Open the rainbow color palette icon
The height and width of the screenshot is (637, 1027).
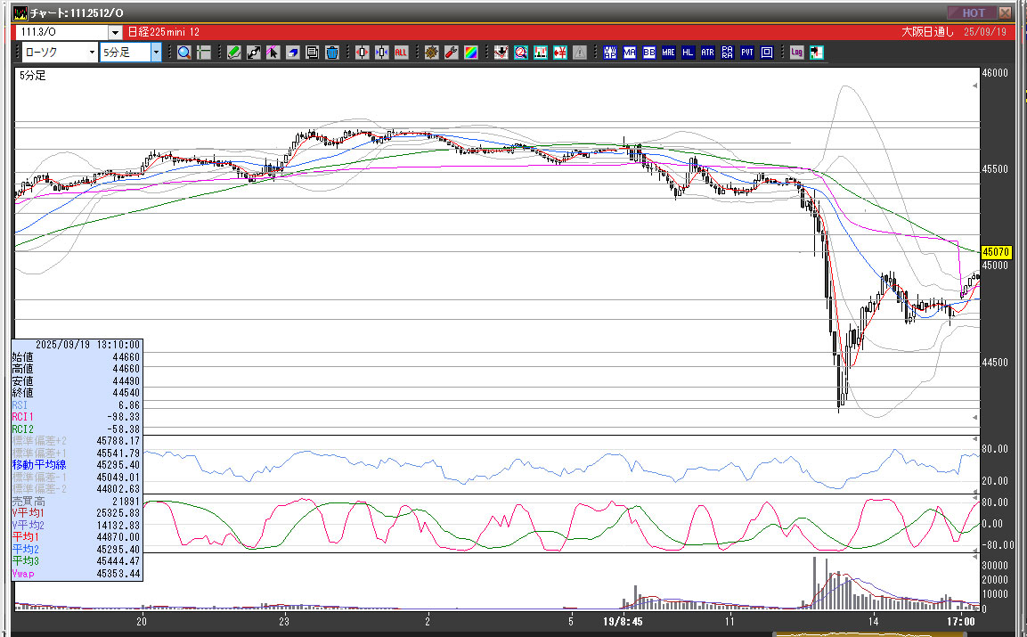pyautogui.click(x=470, y=53)
